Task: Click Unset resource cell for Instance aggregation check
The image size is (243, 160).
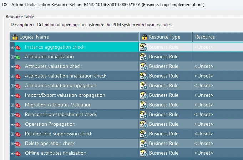Action: pyautogui.click(x=204, y=47)
